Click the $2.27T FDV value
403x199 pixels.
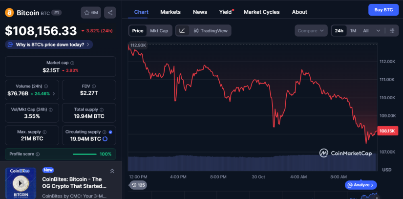click(x=89, y=93)
